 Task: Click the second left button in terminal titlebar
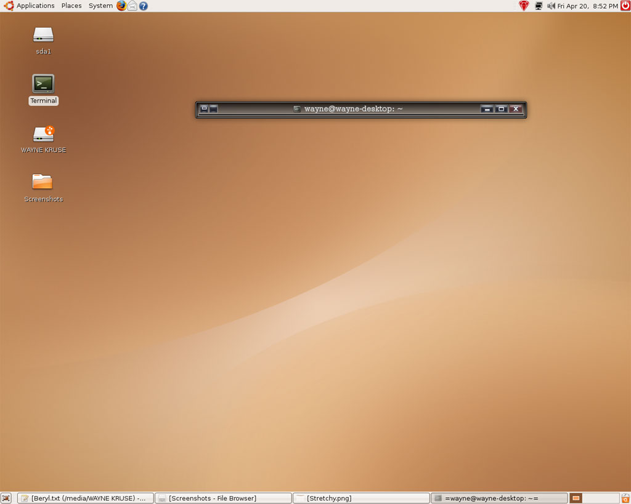pyautogui.click(x=214, y=108)
